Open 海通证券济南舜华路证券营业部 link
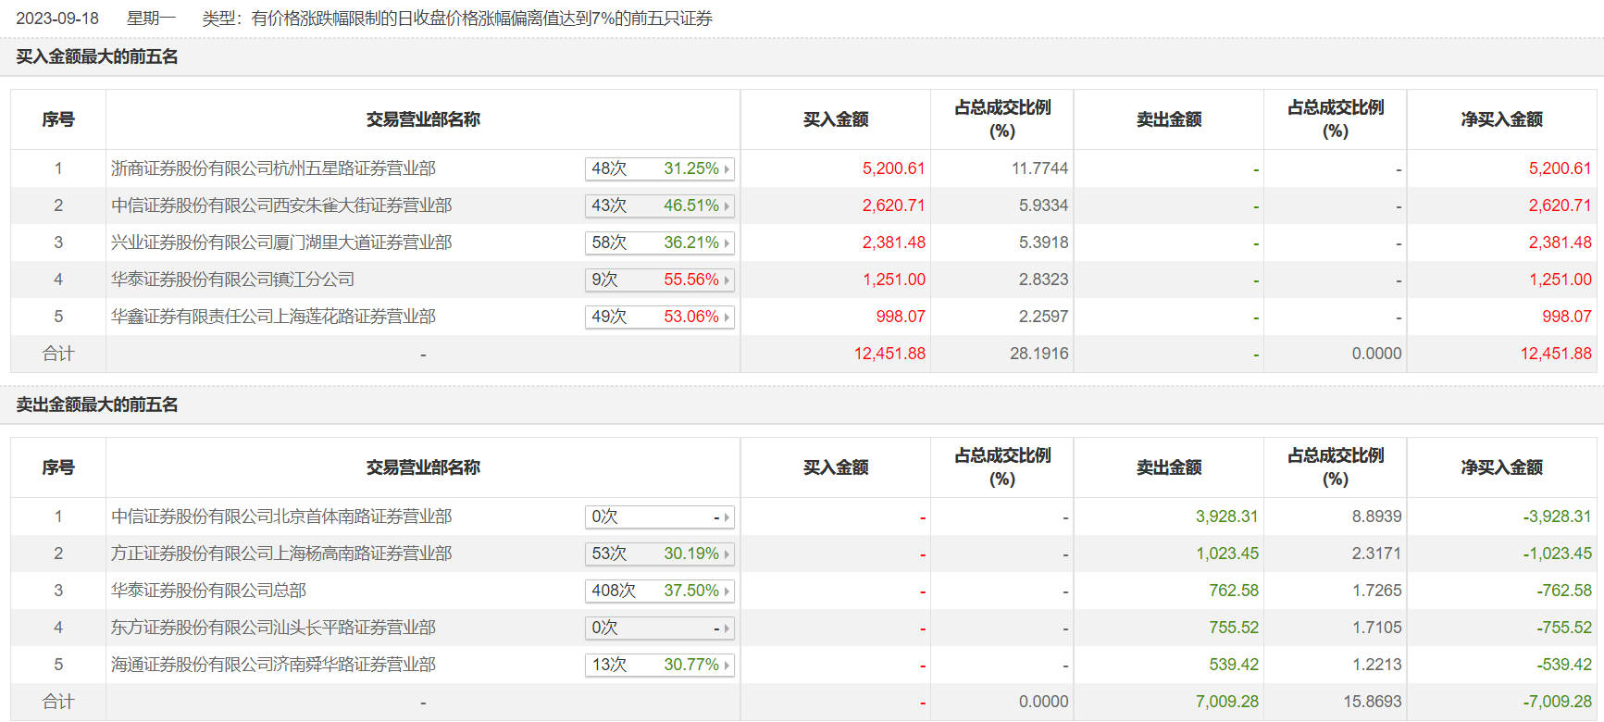 [273, 665]
